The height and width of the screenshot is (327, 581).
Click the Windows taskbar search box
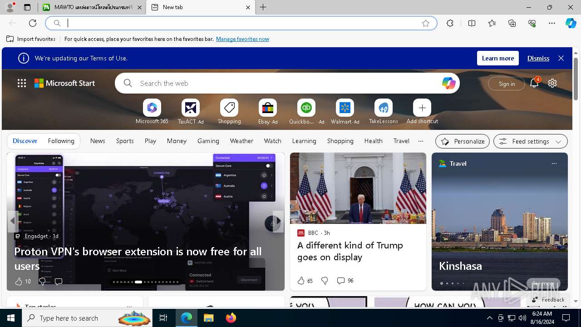(x=87, y=318)
